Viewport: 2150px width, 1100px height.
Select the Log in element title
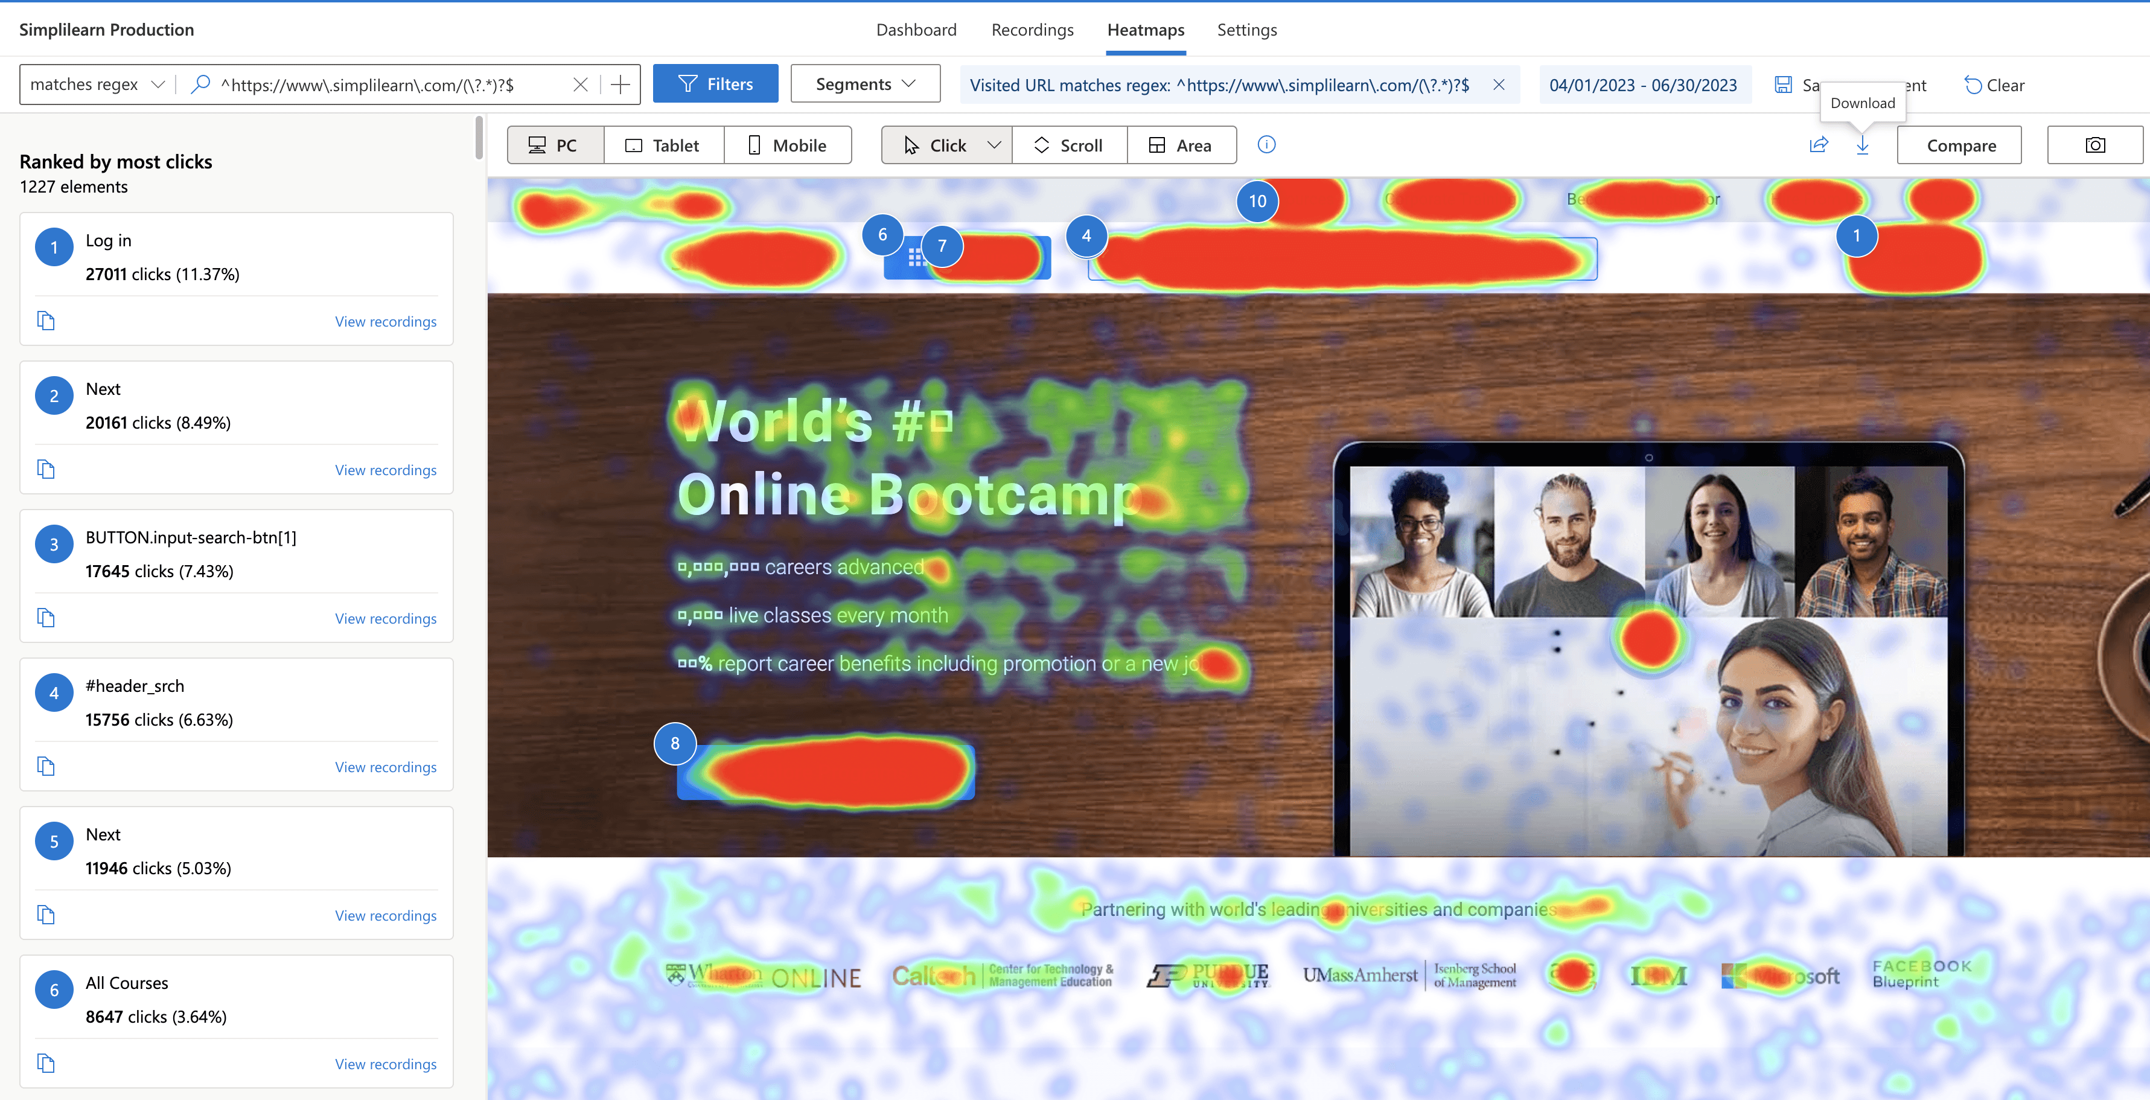(109, 240)
